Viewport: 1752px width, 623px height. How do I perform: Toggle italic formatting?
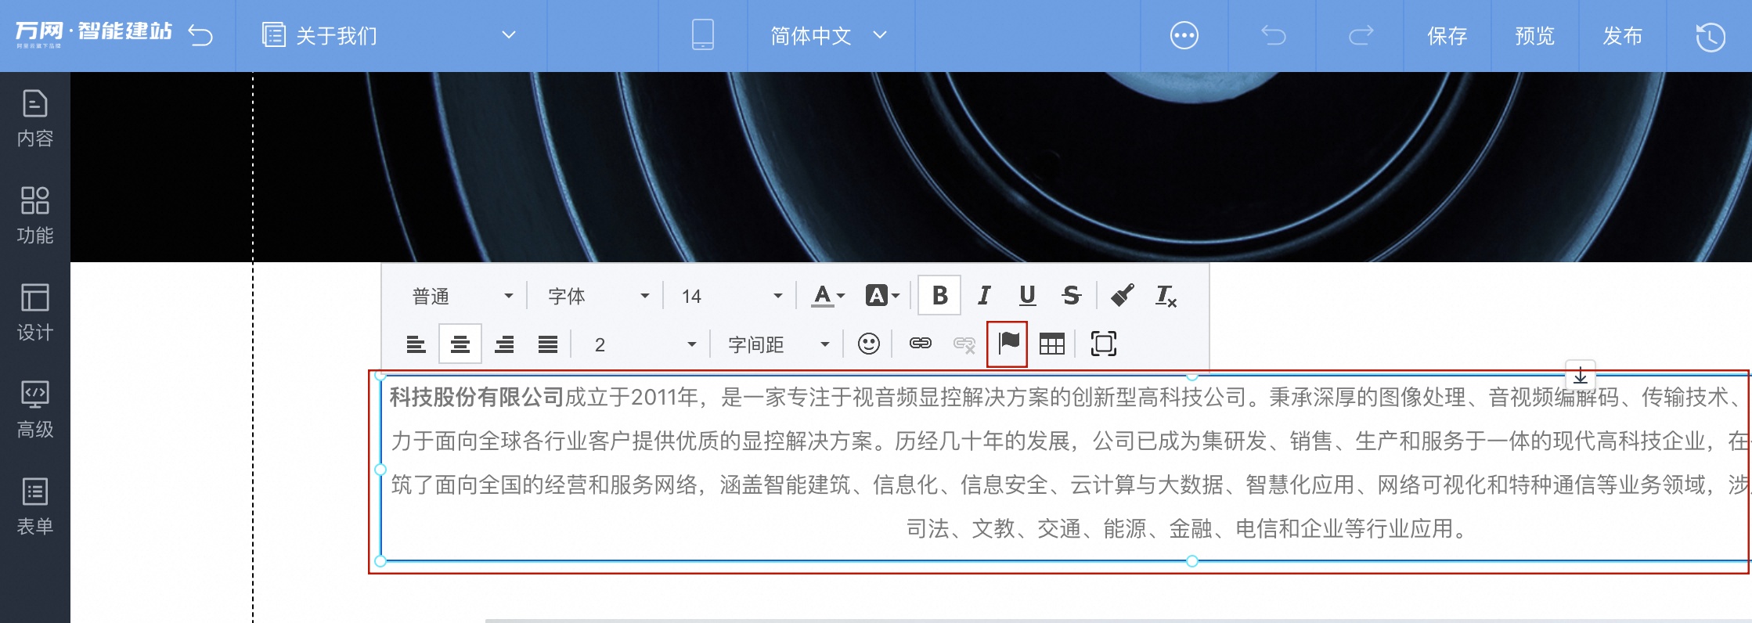click(984, 296)
